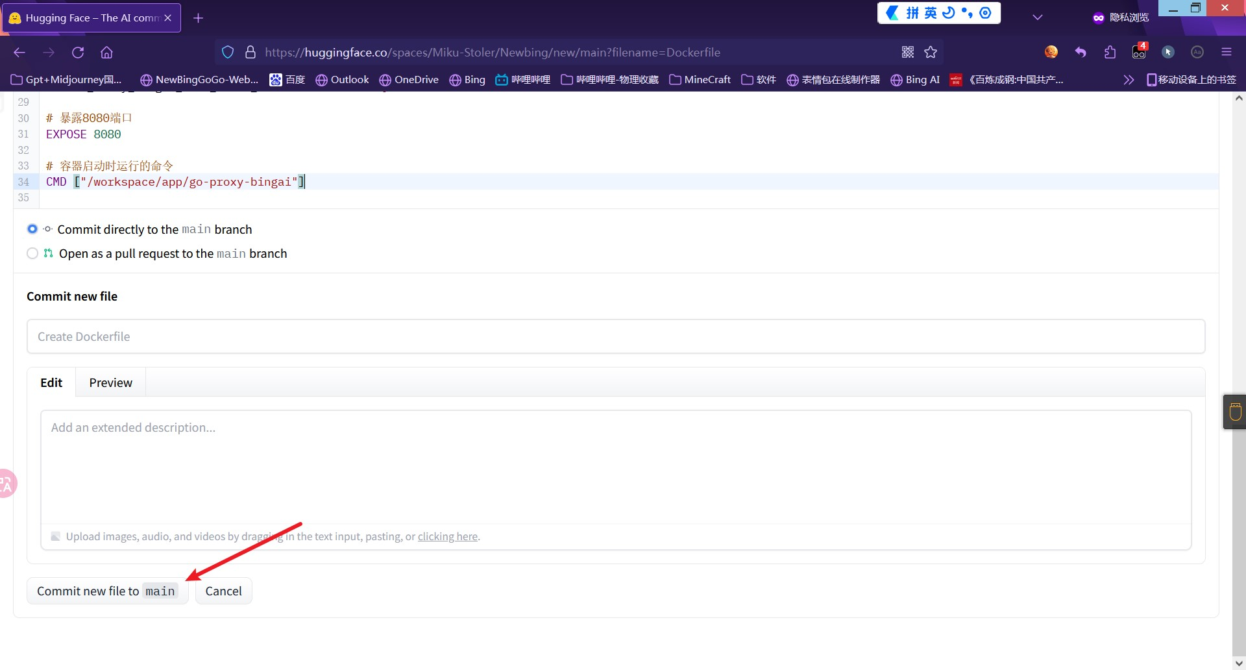Click the purple undo arrow toolbar icon
Image resolution: width=1246 pixels, height=670 pixels.
(x=1081, y=53)
